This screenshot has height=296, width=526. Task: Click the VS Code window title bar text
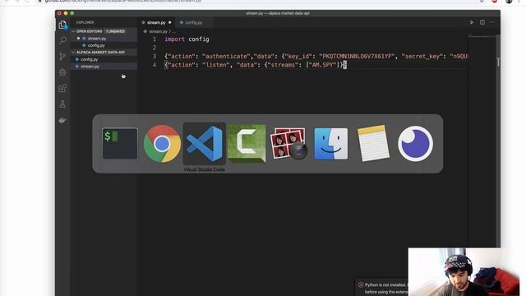click(x=278, y=13)
